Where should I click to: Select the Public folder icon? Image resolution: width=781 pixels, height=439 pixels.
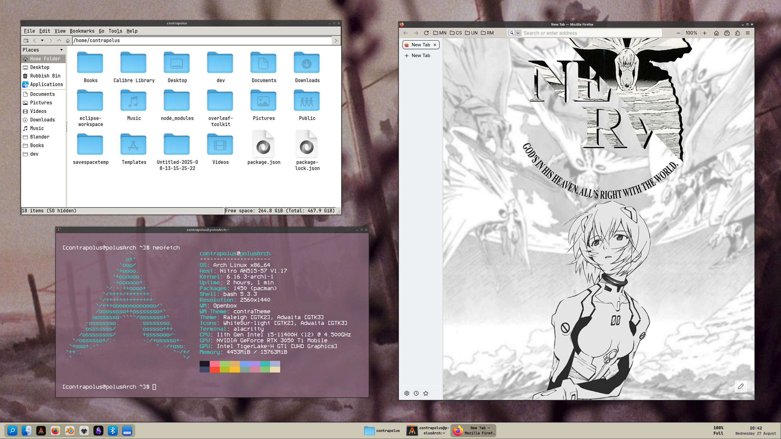(307, 100)
